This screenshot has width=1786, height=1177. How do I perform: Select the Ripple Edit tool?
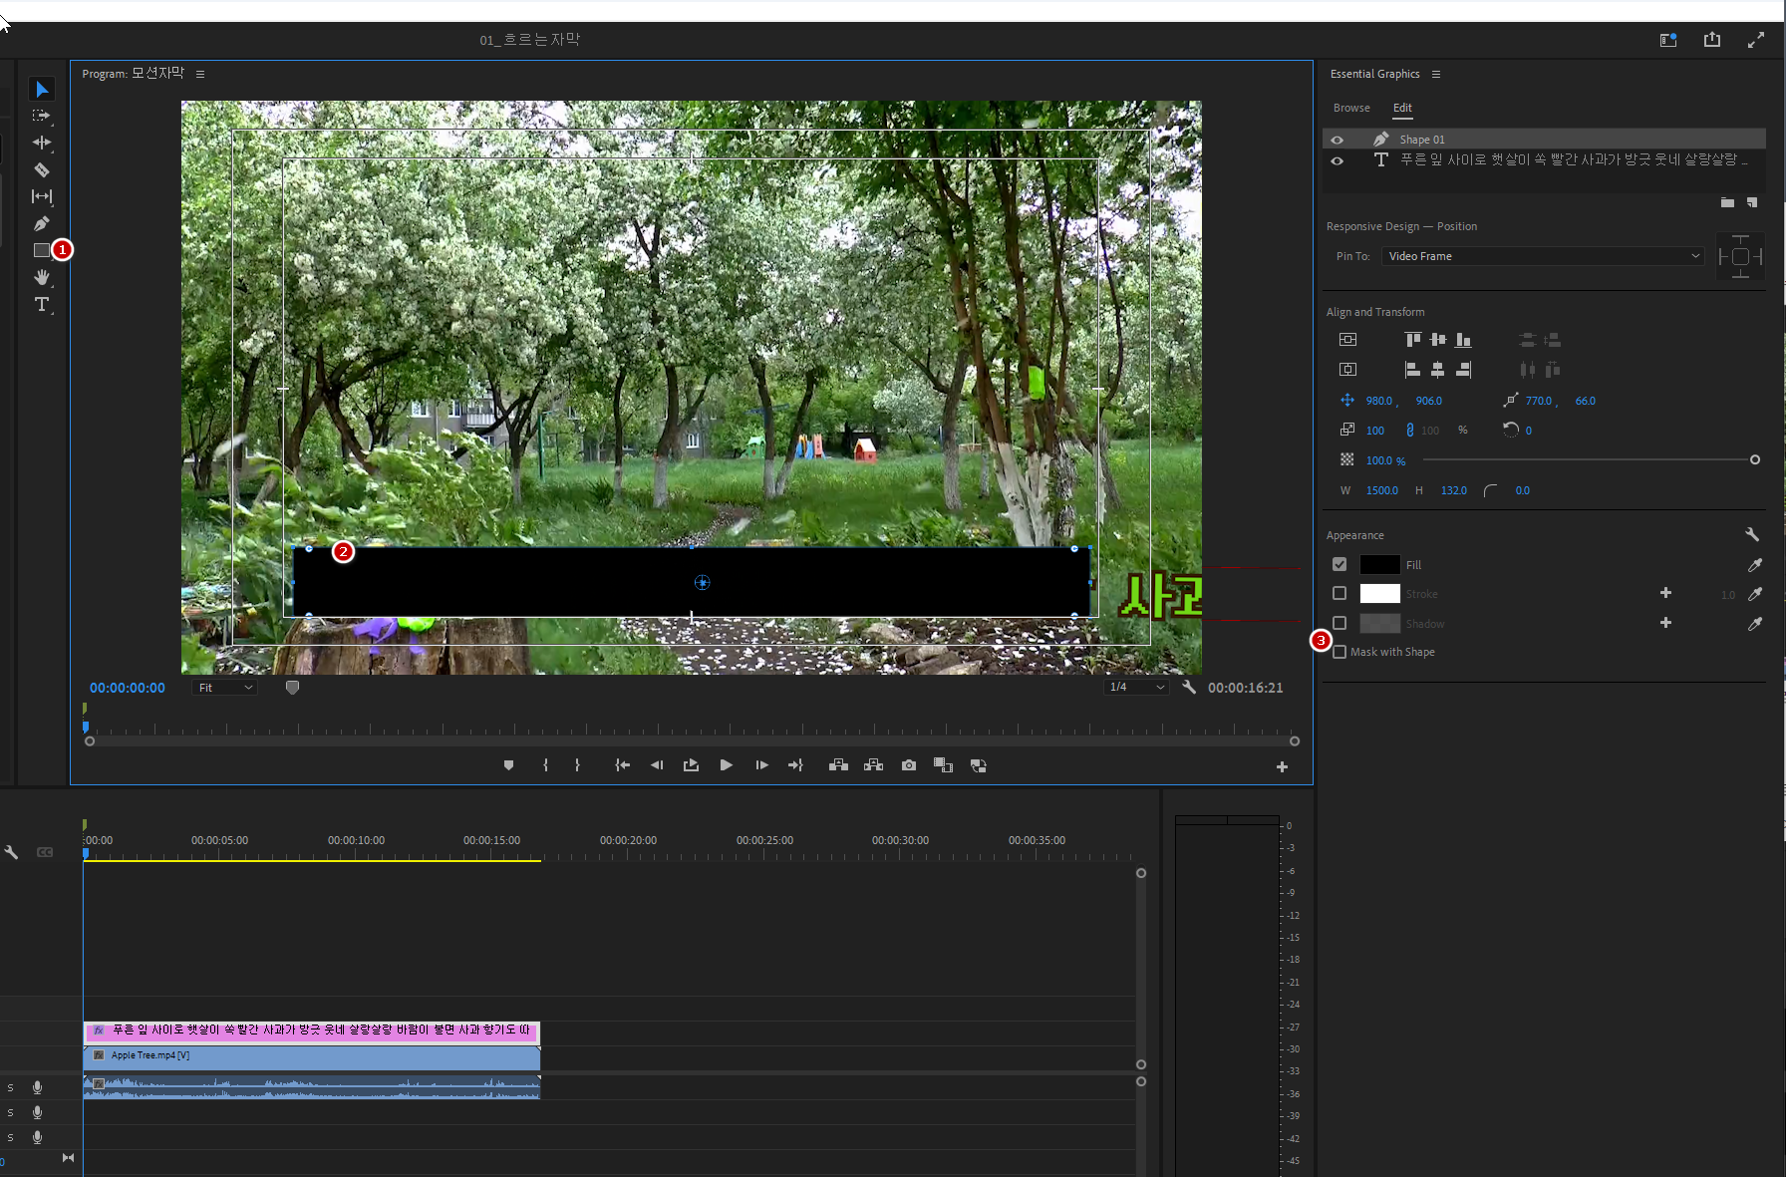[x=42, y=144]
